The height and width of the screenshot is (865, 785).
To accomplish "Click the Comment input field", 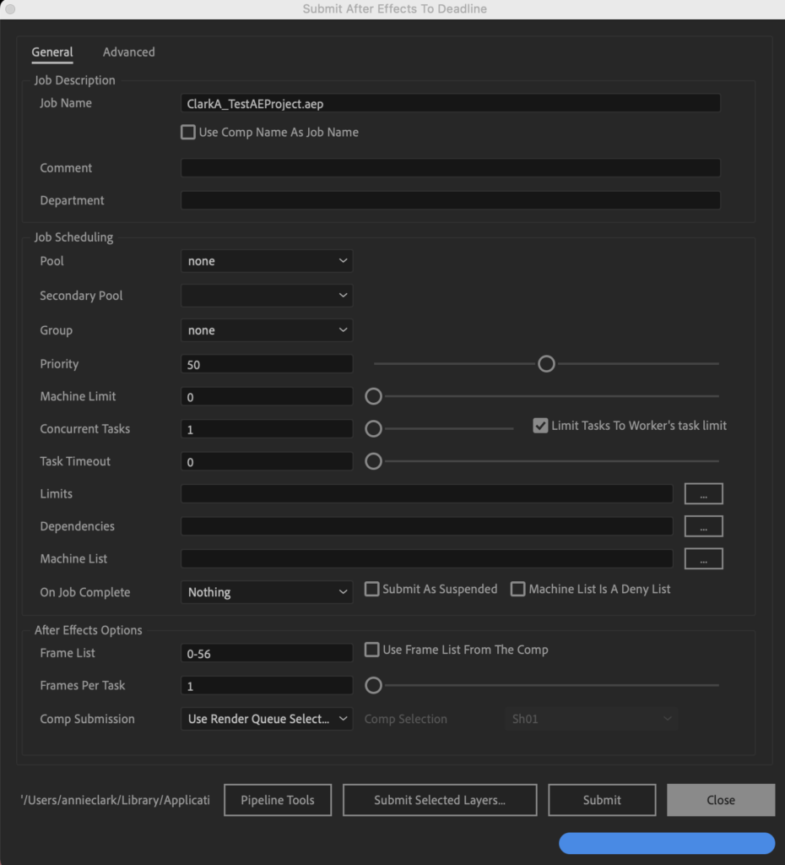I will [x=451, y=168].
